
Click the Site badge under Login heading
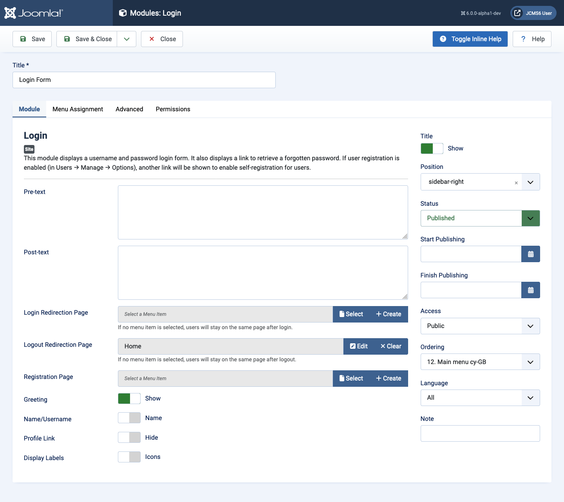pos(29,149)
